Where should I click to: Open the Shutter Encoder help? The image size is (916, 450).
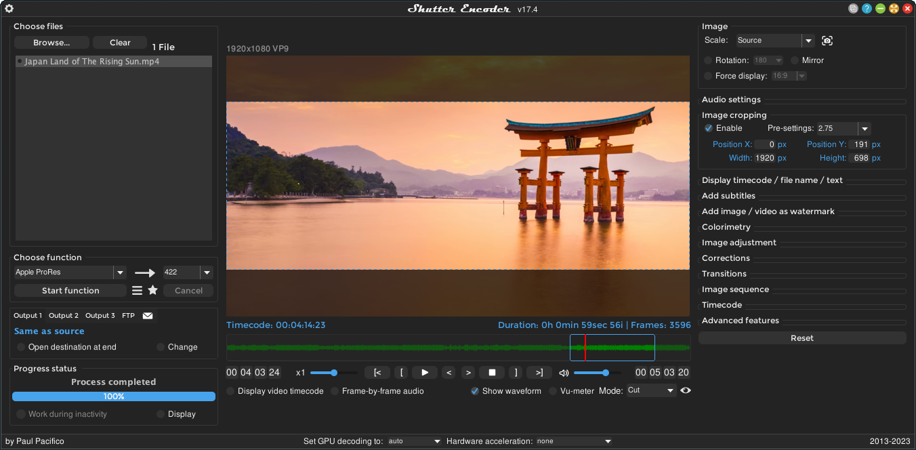pos(867,8)
